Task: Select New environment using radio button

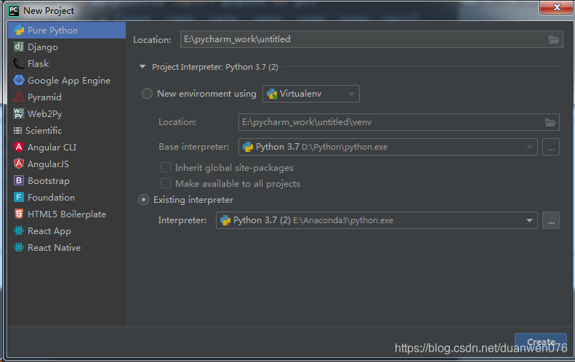Action: click(x=147, y=94)
